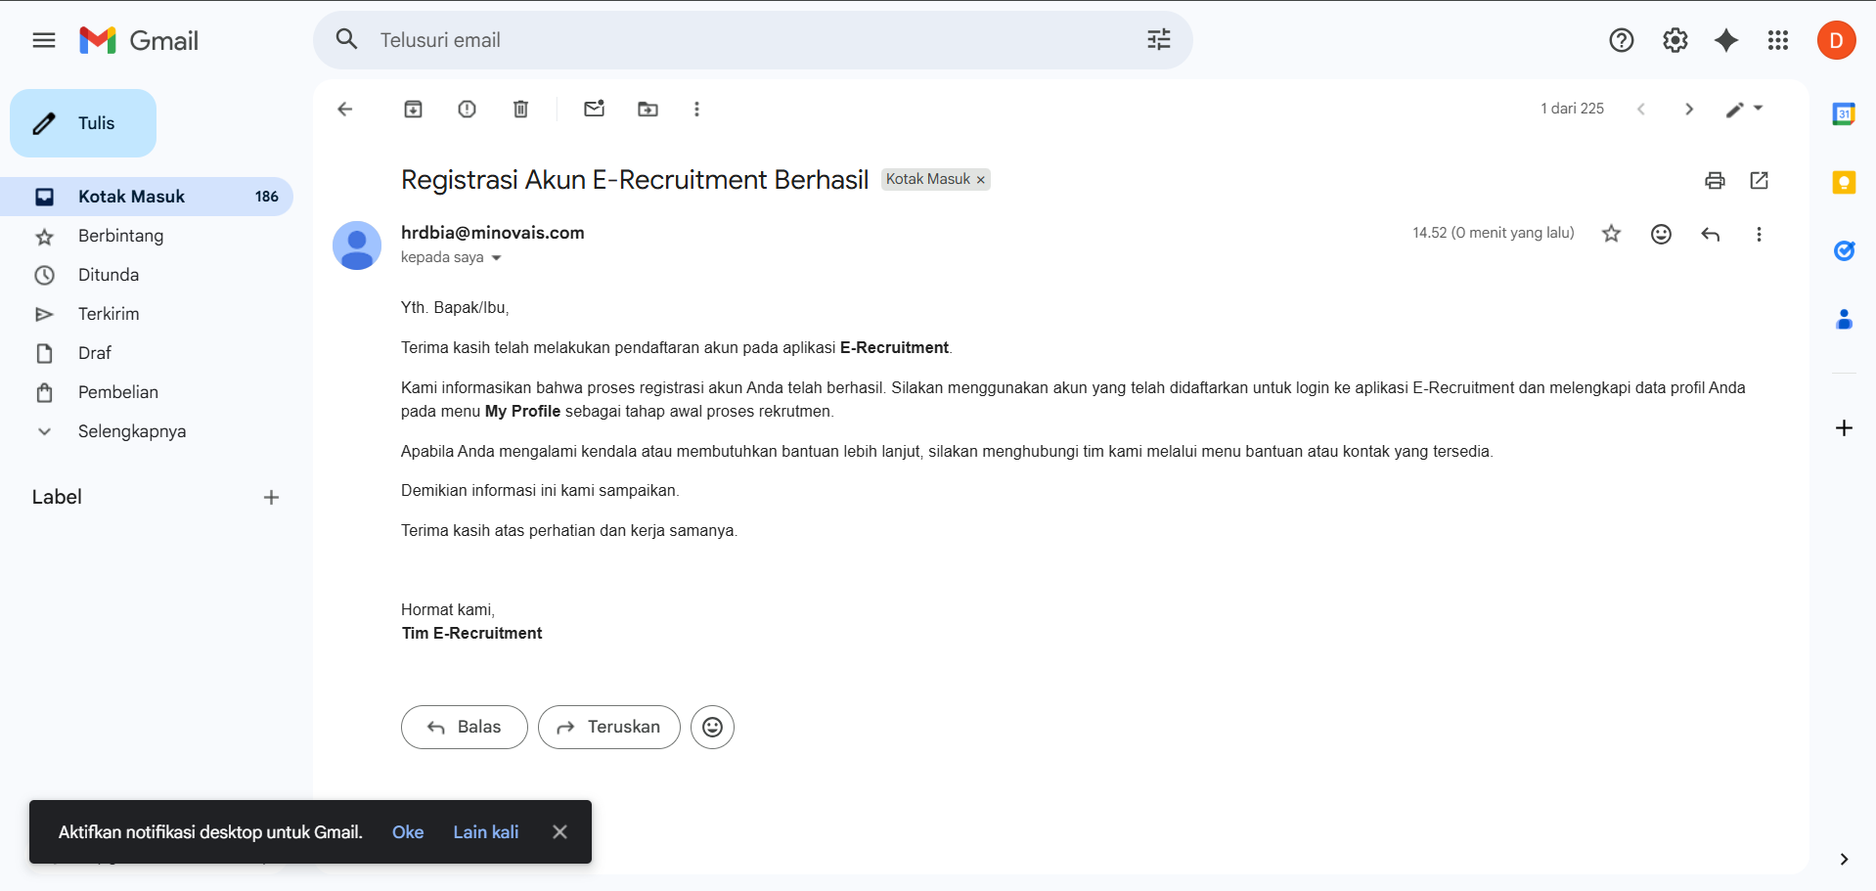Open email in a new window
1876x891 pixels.
click(1759, 180)
